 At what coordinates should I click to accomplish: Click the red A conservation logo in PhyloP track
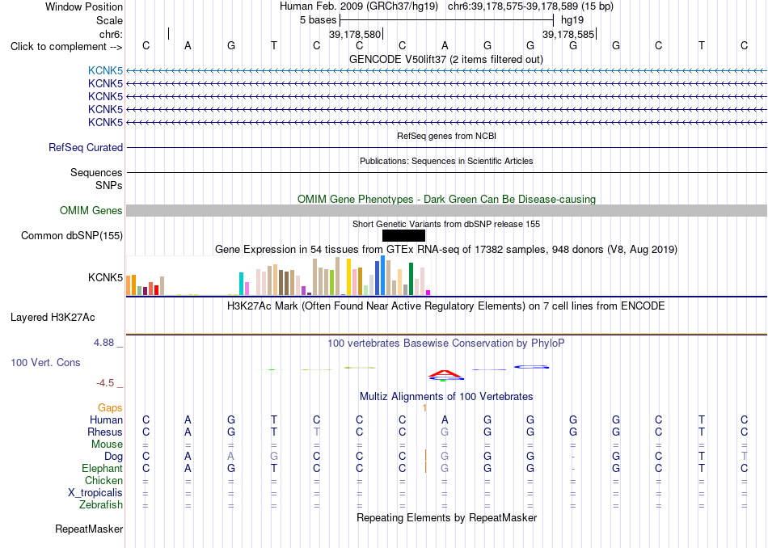(445, 374)
